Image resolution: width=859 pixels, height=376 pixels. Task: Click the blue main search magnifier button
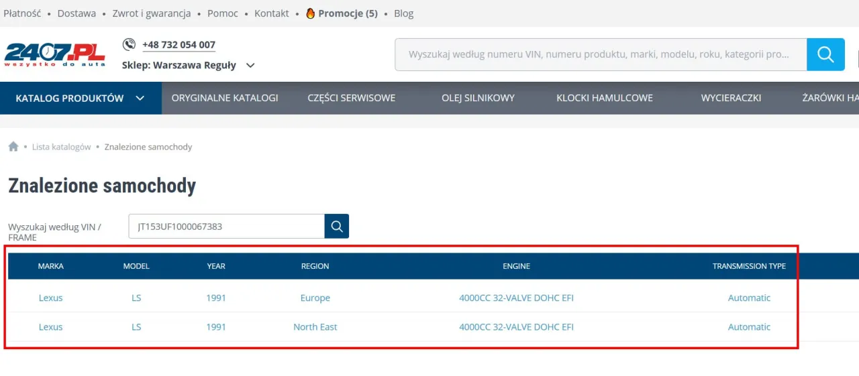825,54
